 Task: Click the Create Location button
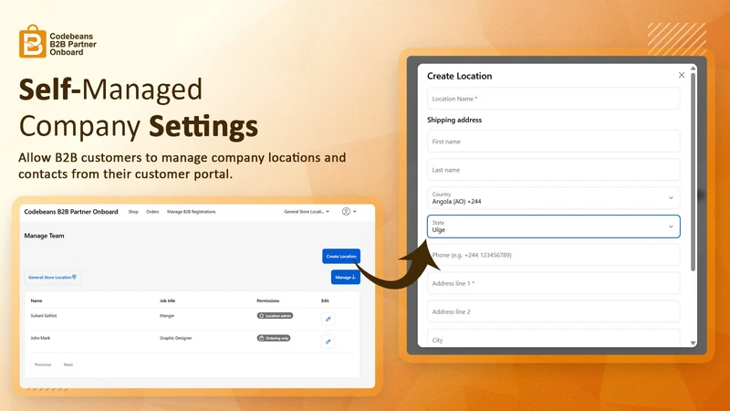click(x=341, y=257)
